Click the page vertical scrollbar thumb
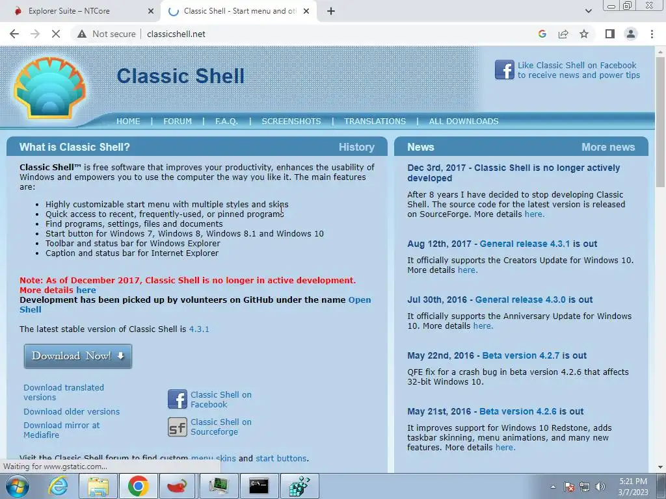Viewport: 666px width, 499px height. click(x=660, y=122)
